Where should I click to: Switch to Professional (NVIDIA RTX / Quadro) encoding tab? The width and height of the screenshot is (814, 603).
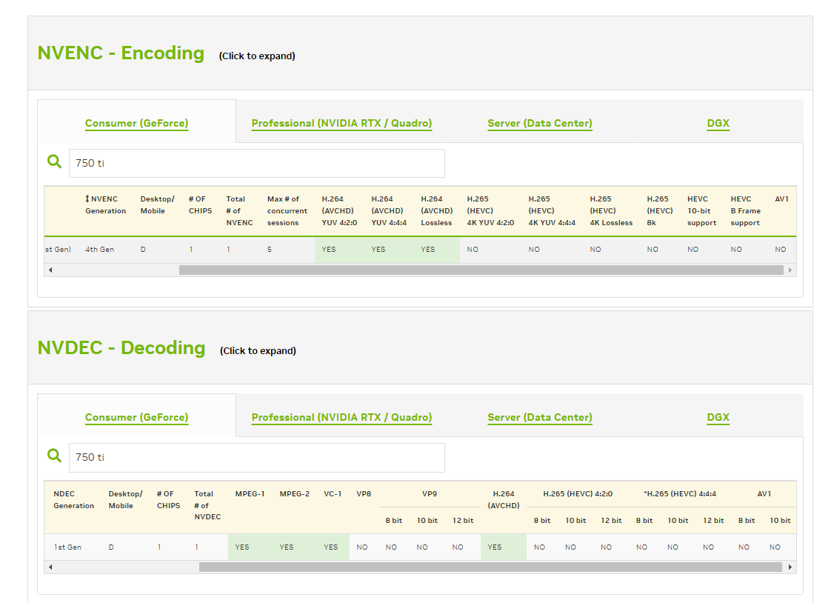341,124
